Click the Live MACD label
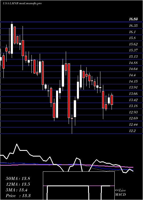The image size is (143, 200). click(x=120, y=192)
